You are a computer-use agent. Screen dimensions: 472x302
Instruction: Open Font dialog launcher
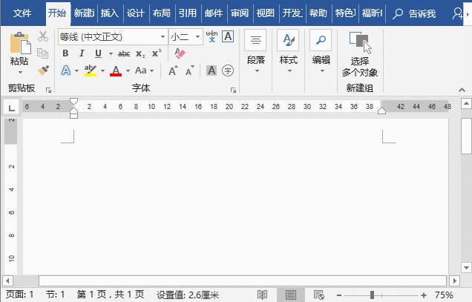tap(233, 90)
